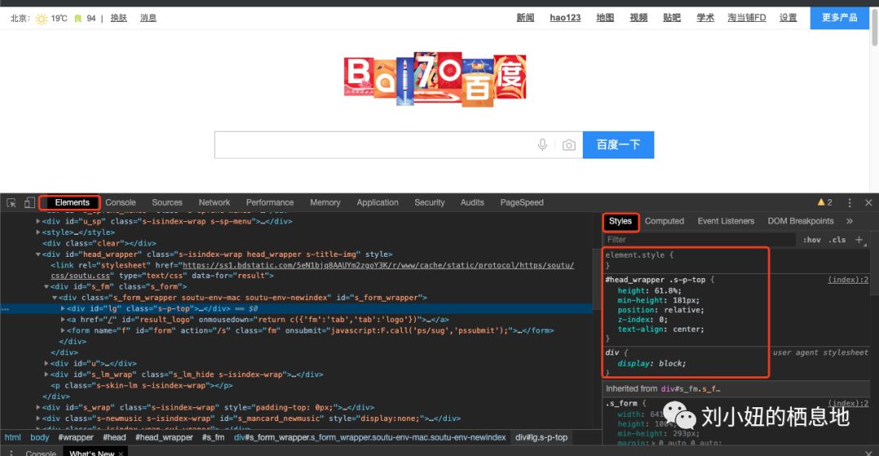879x456 pixels.
Task: Click the microphone voice search icon
Action: [542, 145]
